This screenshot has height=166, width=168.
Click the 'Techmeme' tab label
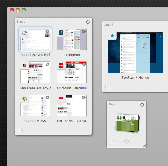72,55
